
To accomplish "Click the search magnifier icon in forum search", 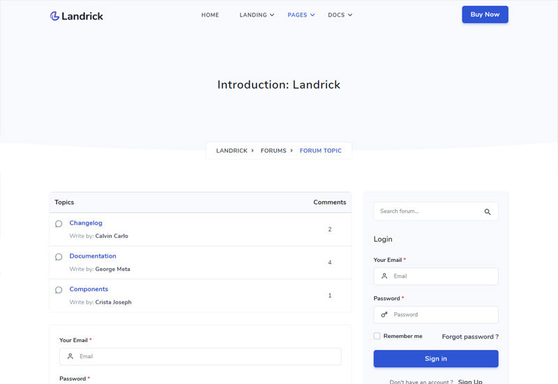I will click(x=487, y=212).
